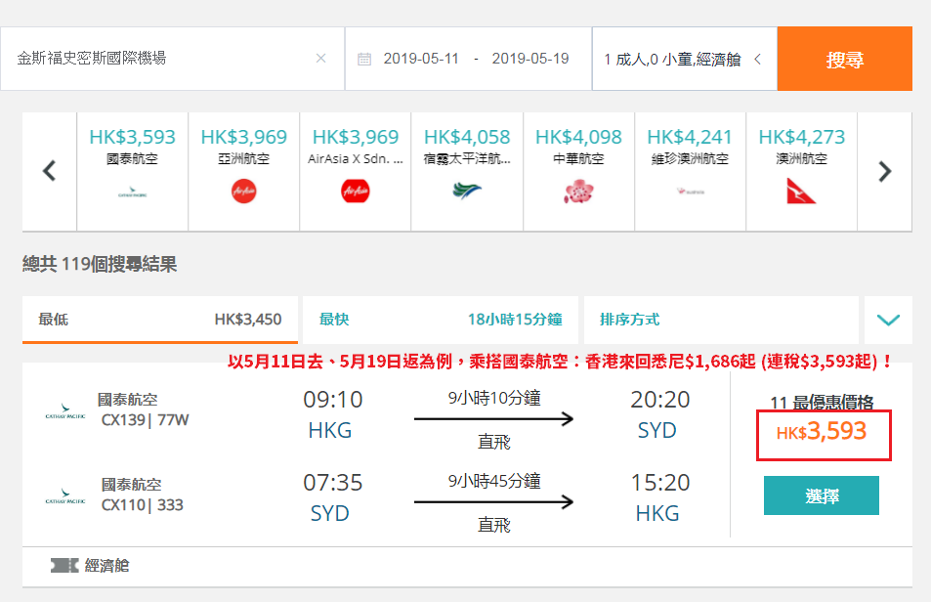Click the 9小時45分鐘 flight duration
The width and height of the screenshot is (931, 602).
tap(494, 481)
